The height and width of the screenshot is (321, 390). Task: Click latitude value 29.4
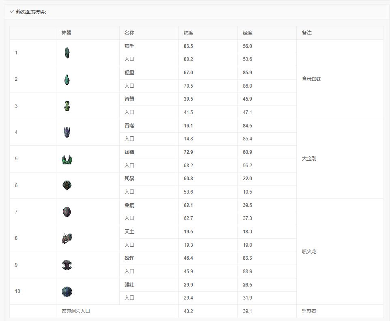click(x=188, y=298)
